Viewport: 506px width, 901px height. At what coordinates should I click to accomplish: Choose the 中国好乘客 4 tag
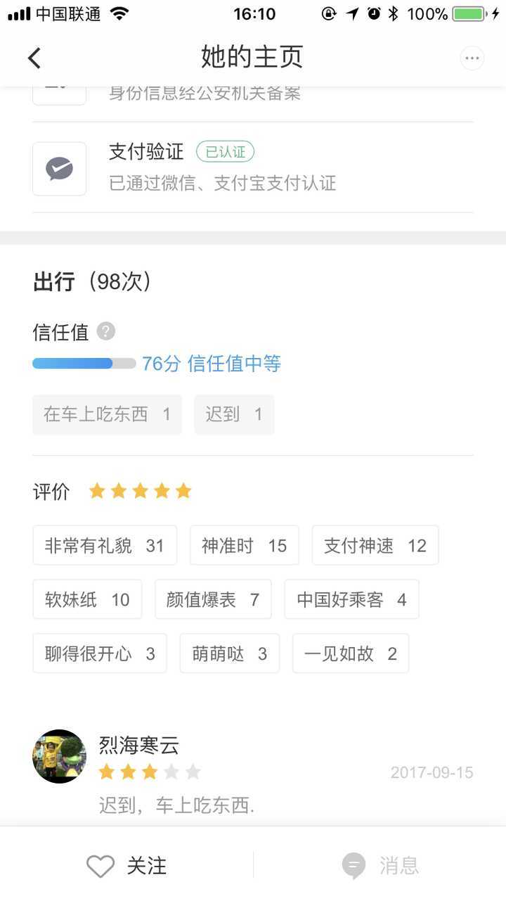[352, 599]
